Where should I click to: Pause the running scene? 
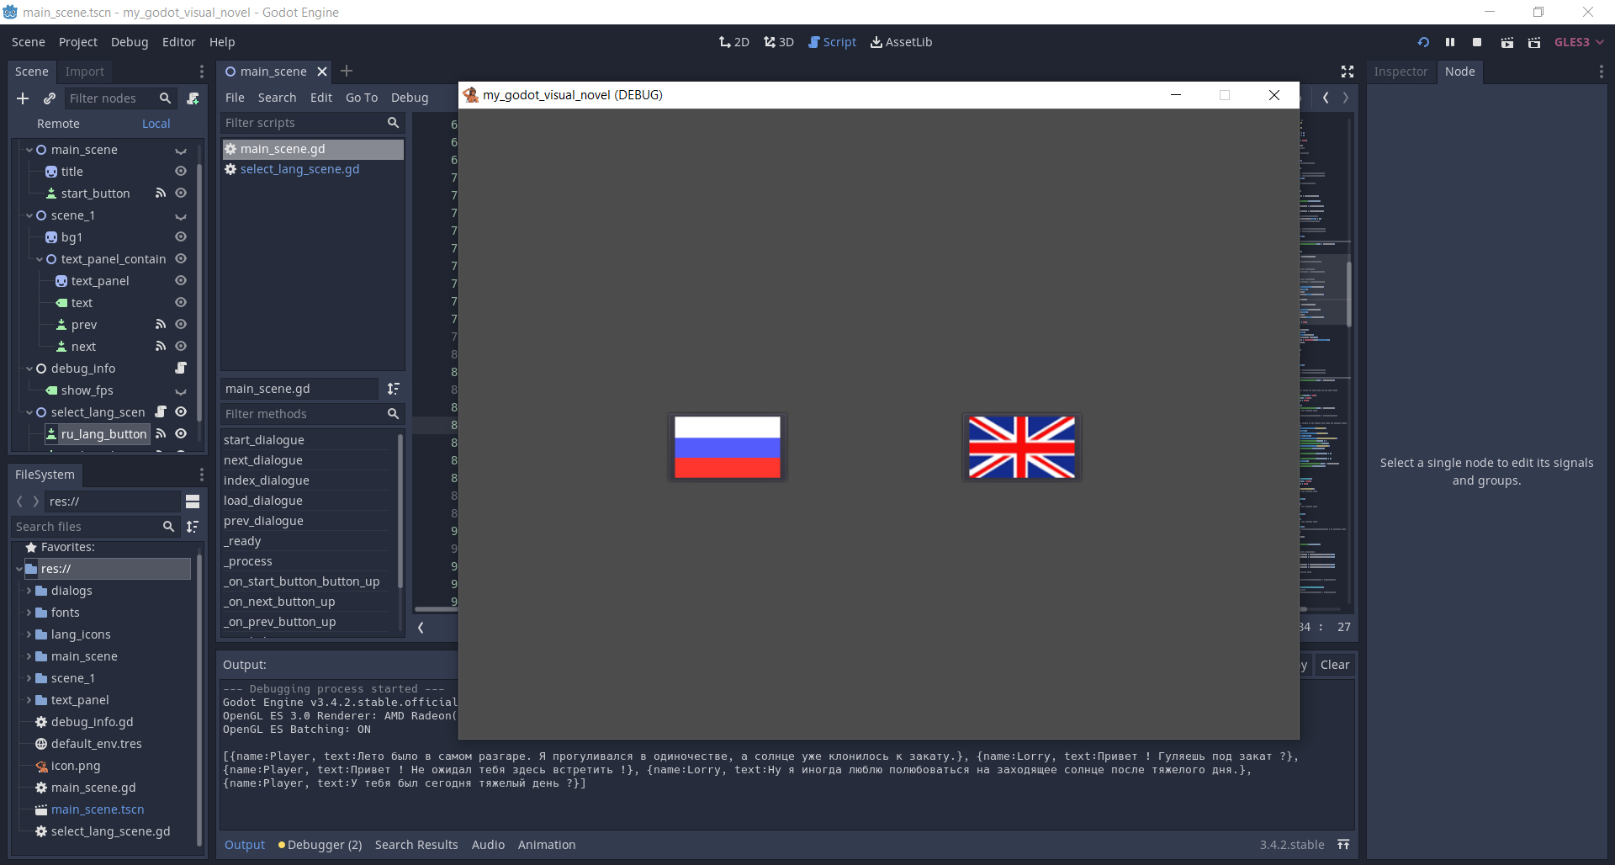point(1450,42)
